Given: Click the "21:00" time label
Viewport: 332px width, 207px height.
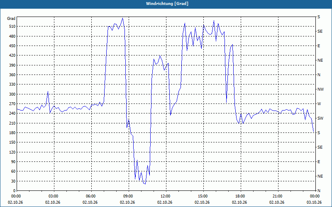Looking at the screenshot, I should coord(277,196).
